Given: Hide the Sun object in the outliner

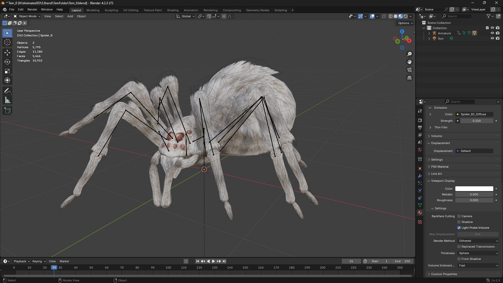Looking at the screenshot, I should point(493,38).
